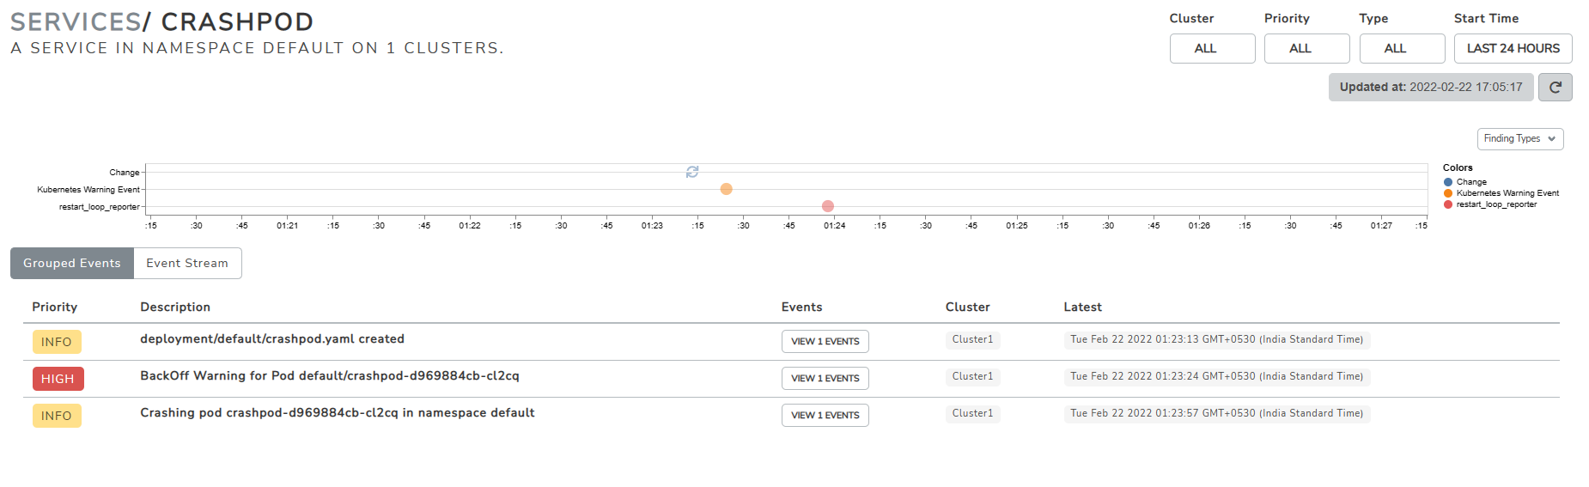Click the SERVICES breadcrumb link
Image resolution: width=1589 pixels, height=487 pixels.
point(75,21)
